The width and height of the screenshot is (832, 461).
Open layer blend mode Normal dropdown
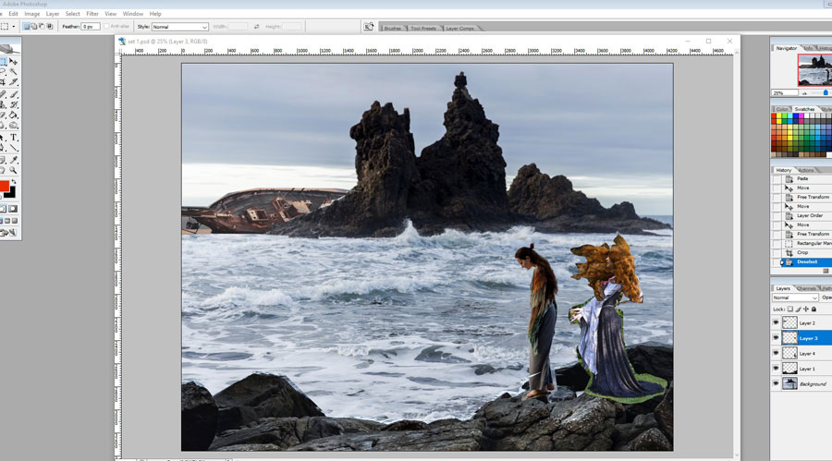pos(795,297)
